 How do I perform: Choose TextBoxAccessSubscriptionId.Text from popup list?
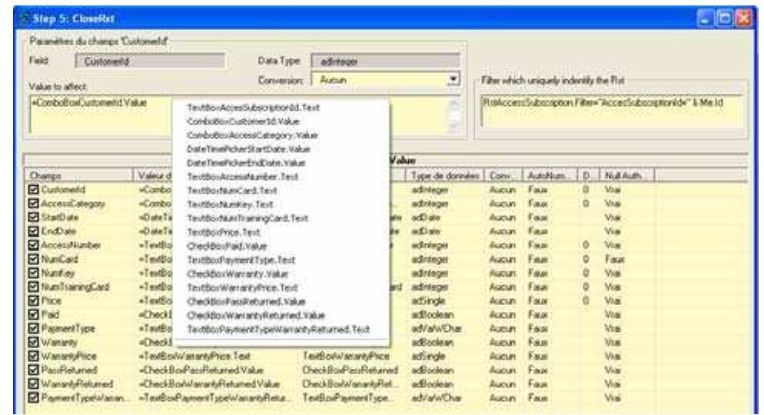coord(254,107)
